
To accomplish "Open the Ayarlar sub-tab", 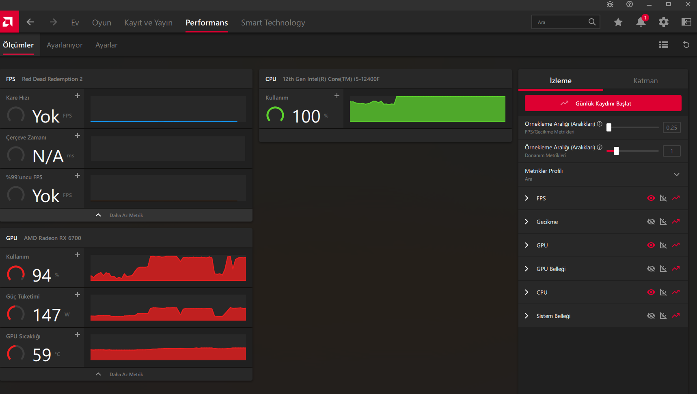I will (x=106, y=45).
